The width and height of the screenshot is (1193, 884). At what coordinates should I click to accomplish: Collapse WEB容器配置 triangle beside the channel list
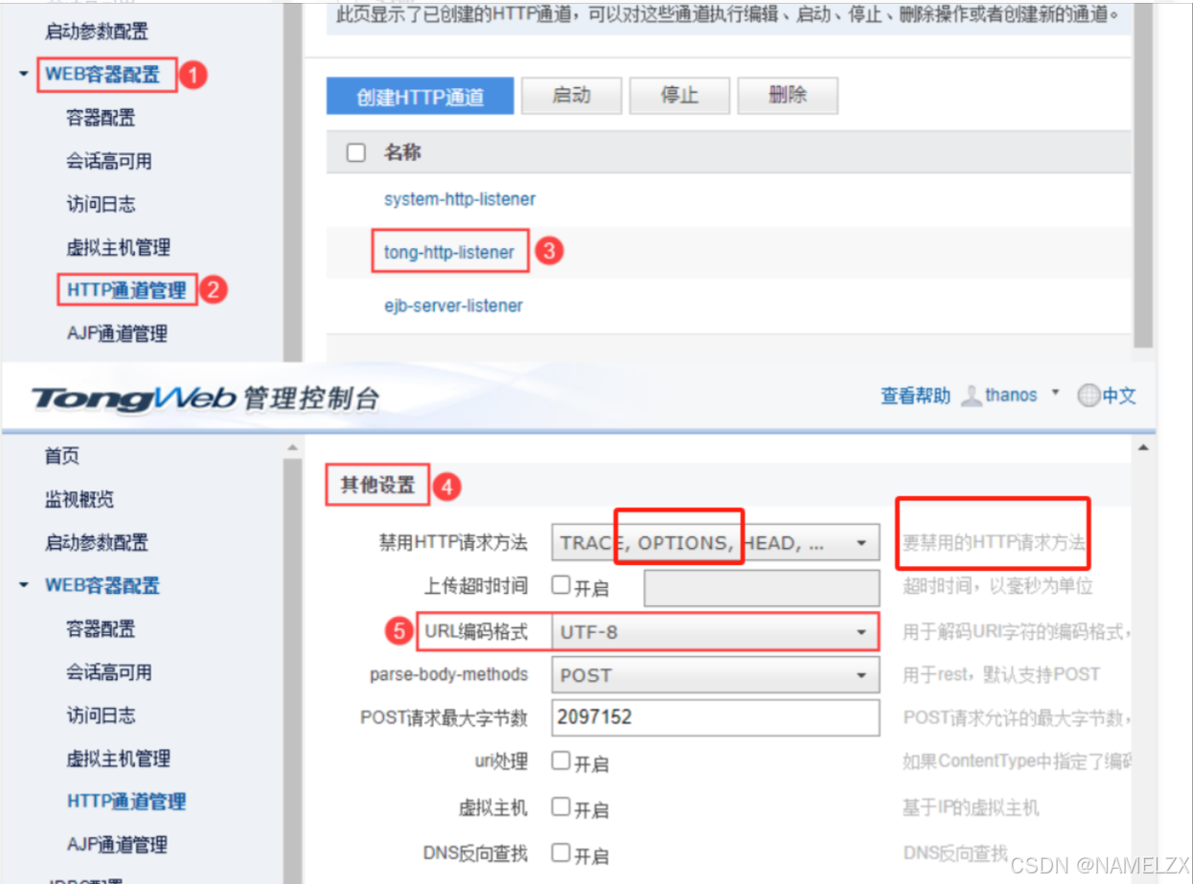(24, 74)
